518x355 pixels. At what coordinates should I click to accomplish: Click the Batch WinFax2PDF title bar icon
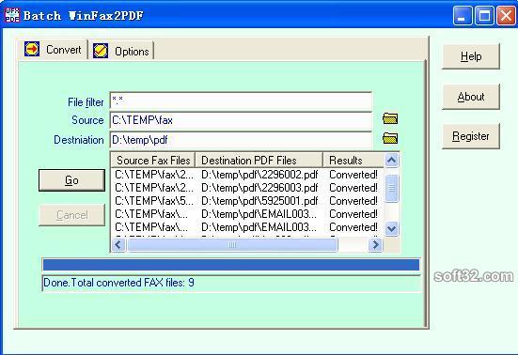pyautogui.click(x=12, y=15)
